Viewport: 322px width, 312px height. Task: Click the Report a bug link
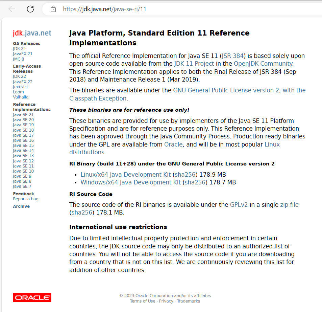26,199
